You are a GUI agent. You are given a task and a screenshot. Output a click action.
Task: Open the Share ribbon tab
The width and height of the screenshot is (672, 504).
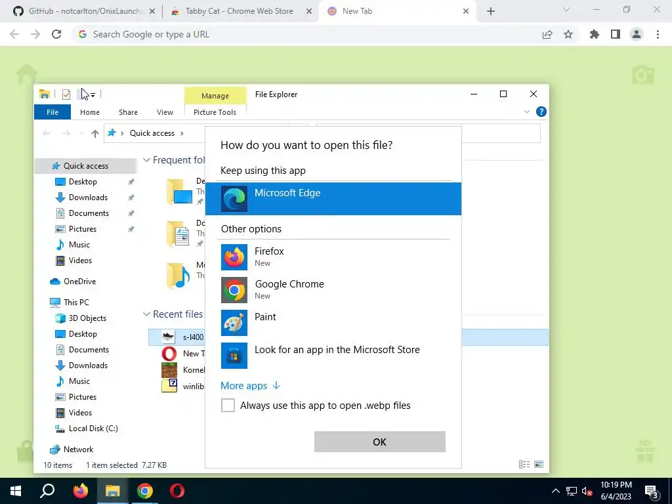tap(128, 112)
